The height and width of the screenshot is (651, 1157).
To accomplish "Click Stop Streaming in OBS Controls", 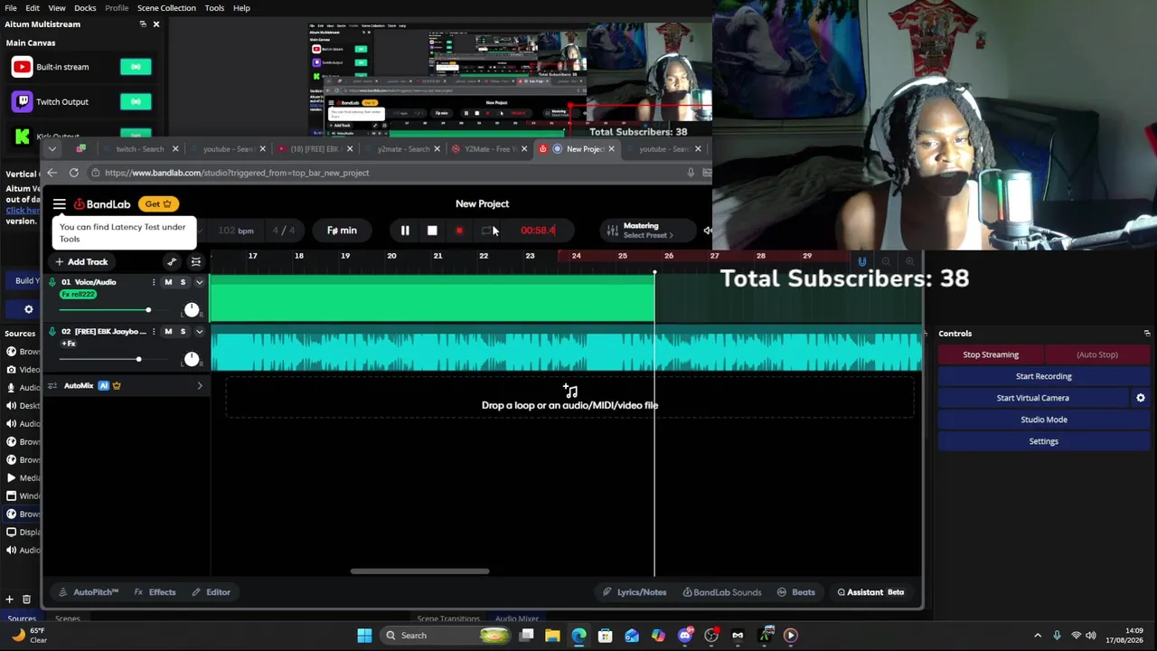I will (x=991, y=354).
